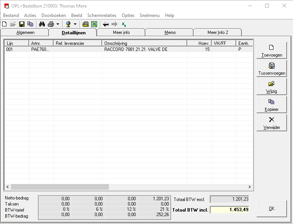The image size is (293, 224).
Task: Click the Verwijder button
Action: [x=272, y=123]
